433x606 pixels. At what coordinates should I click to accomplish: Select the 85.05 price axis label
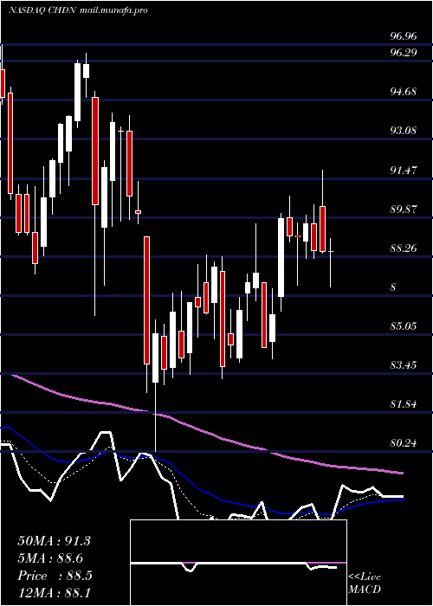(404, 326)
